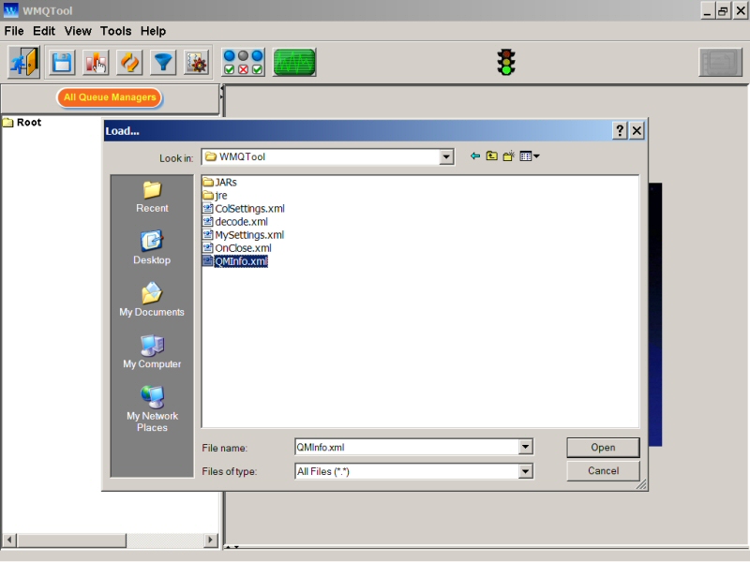Select the JARs folder

pyautogui.click(x=219, y=182)
